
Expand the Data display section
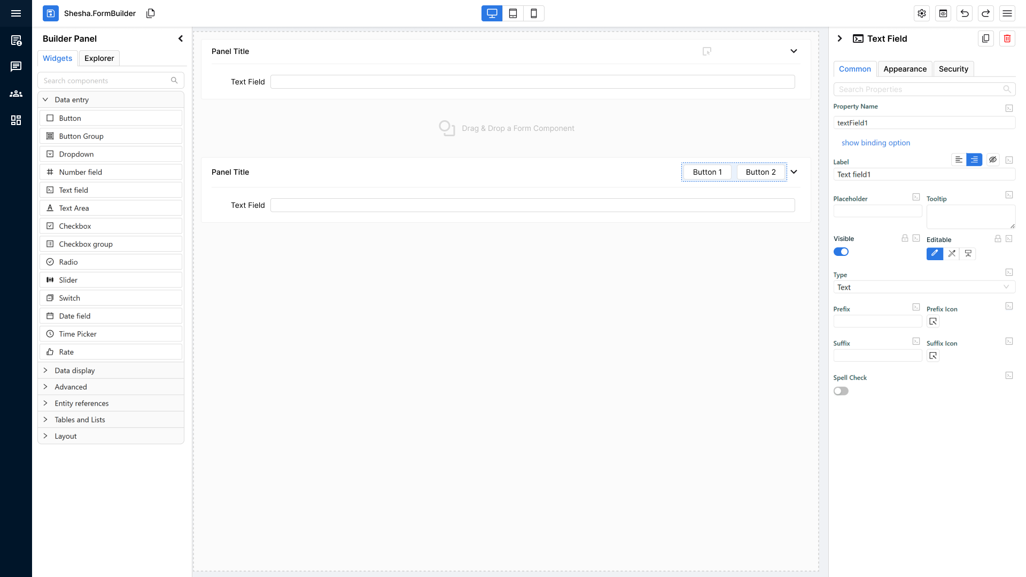click(75, 371)
